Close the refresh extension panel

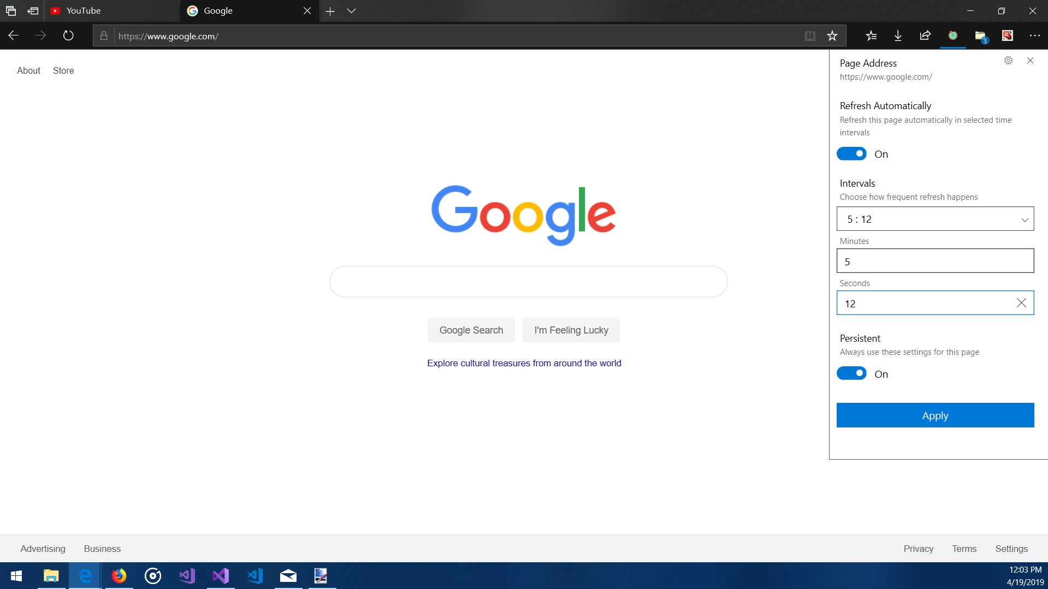[x=1031, y=61]
